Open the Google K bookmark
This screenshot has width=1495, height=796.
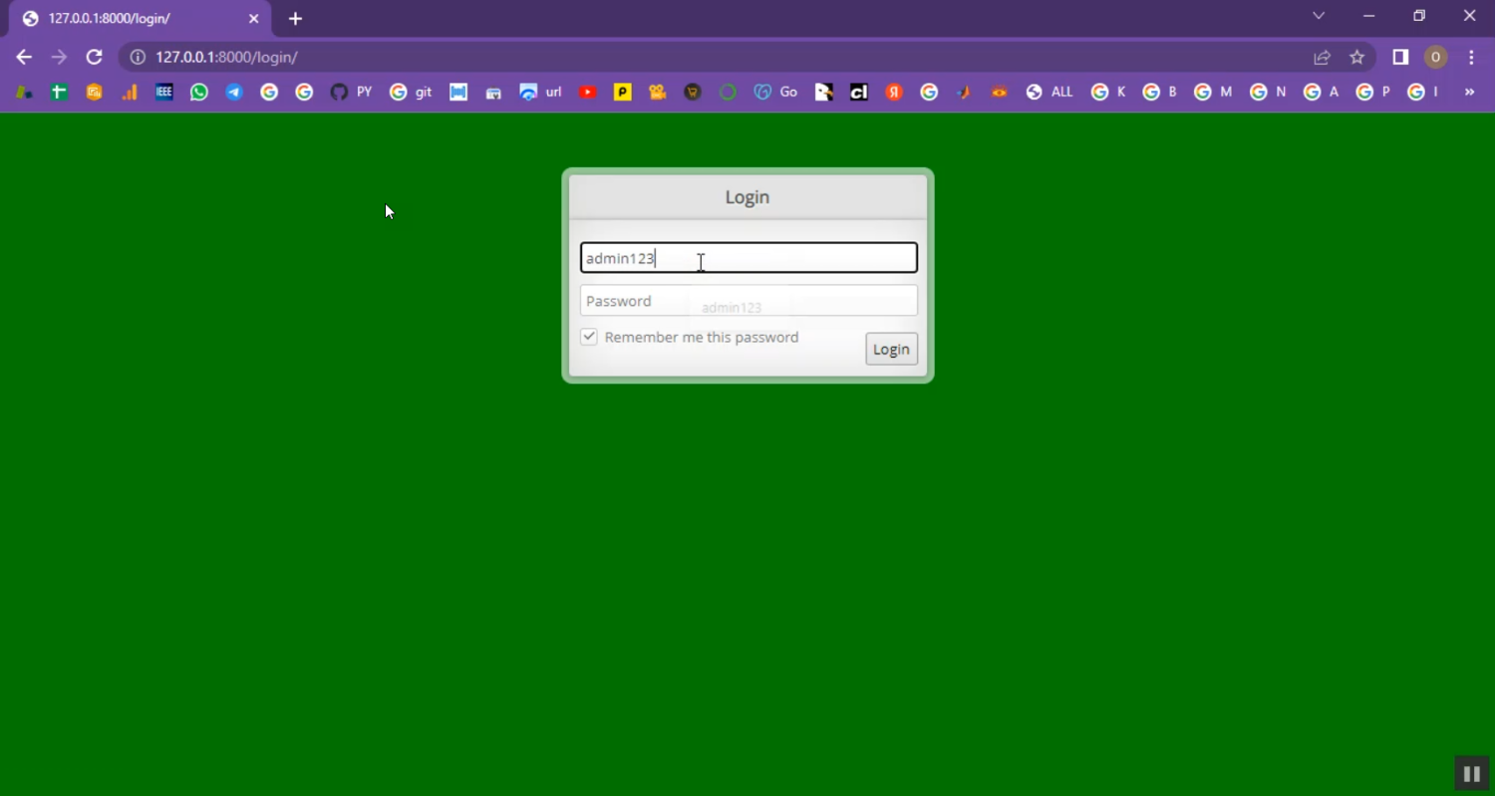tap(1108, 92)
